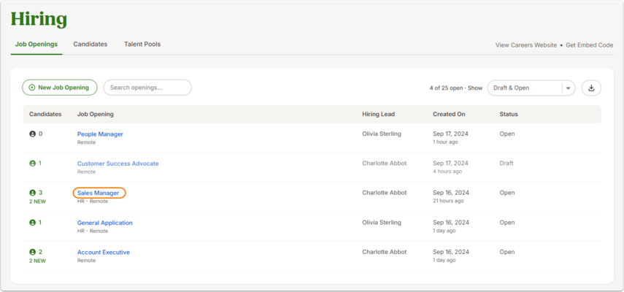Click the Hiring Lead column header
624x292 pixels.
coord(379,114)
